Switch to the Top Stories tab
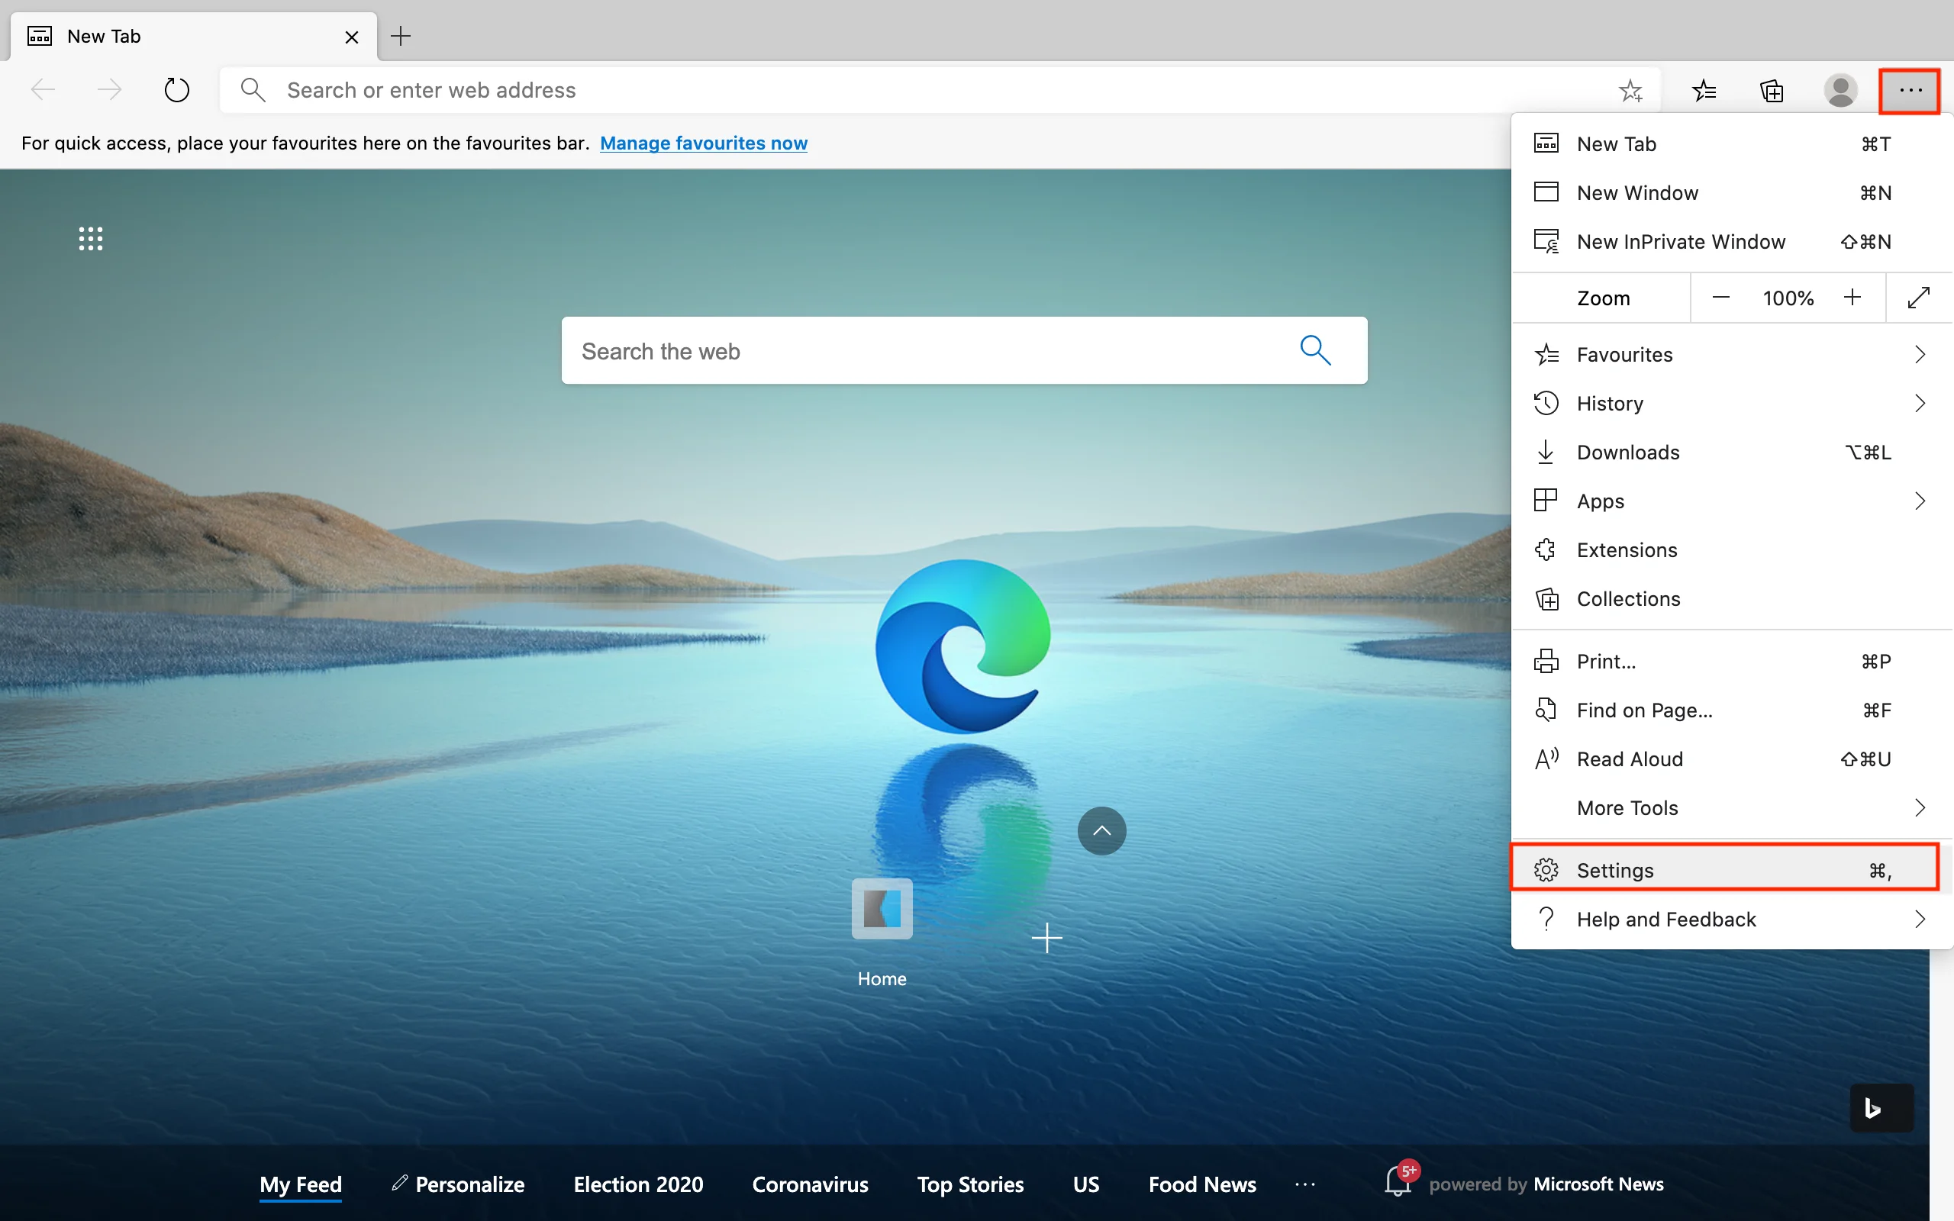1954x1221 pixels. tap(969, 1184)
